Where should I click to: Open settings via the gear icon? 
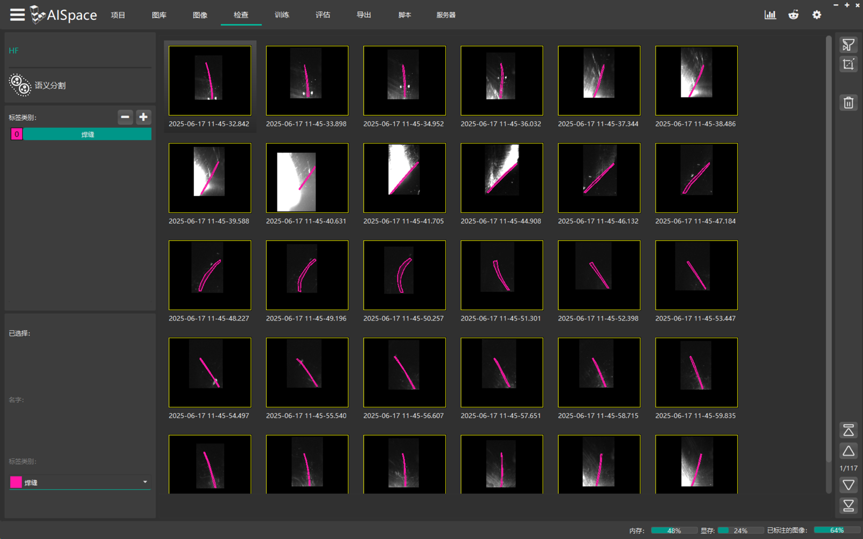[816, 15]
